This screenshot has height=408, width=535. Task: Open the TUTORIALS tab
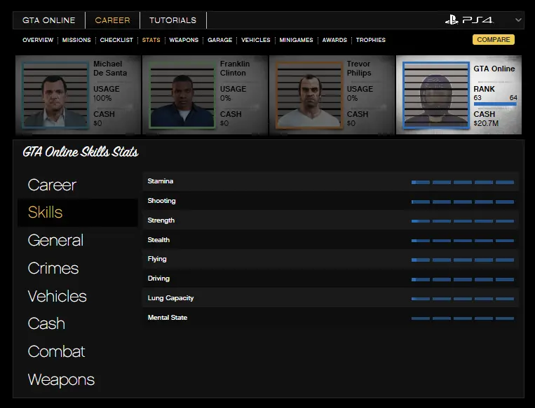(172, 20)
